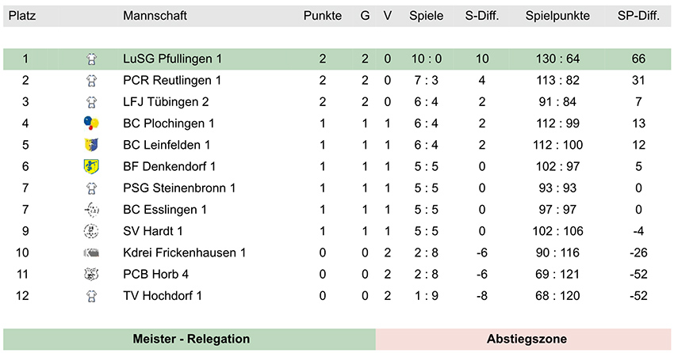Click the Mannschaft column header
Image resolution: width=674 pixels, height=353 pixels.
tap(155, 16)
